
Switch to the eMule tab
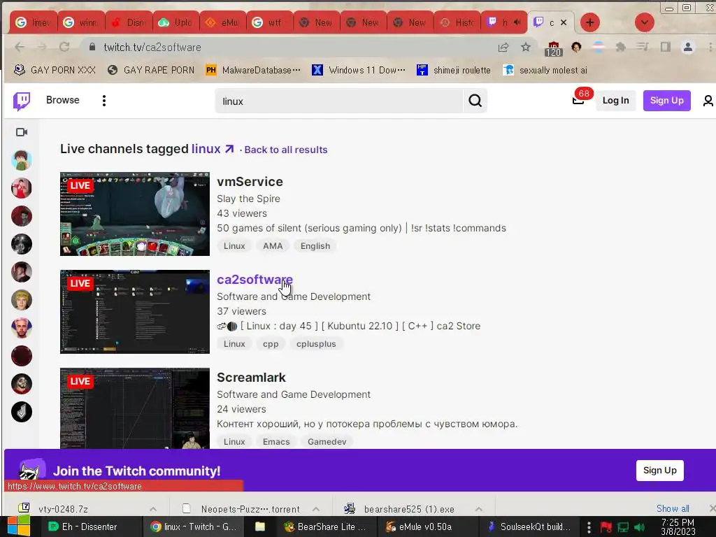[x=223, y=22]
